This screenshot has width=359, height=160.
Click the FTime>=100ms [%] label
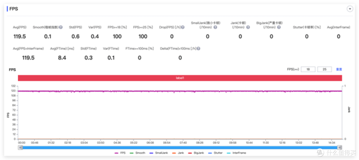point(140,49)
